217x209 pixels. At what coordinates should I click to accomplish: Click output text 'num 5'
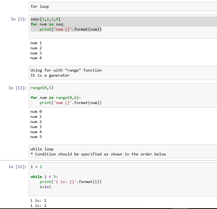(36, 137)
